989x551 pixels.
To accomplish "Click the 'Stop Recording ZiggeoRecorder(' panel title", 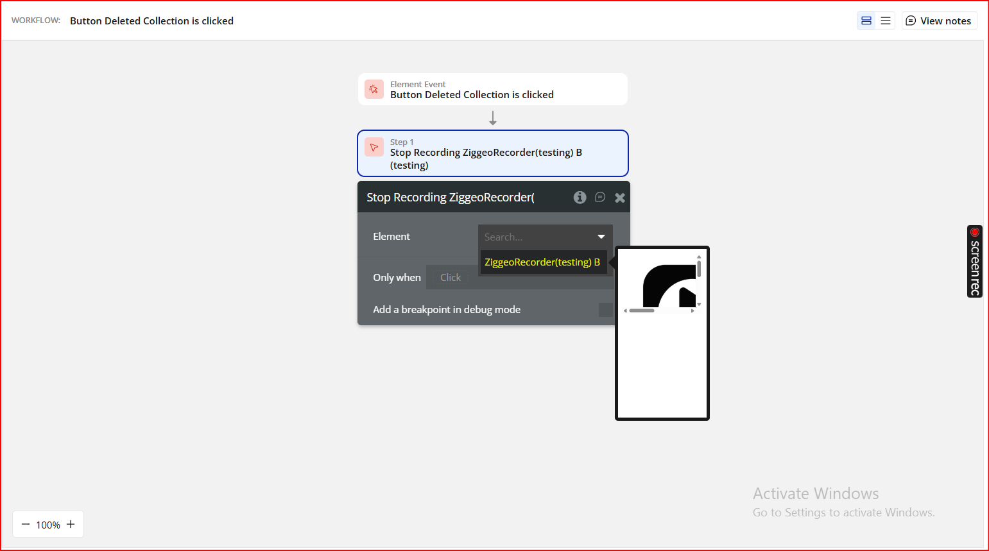I will [x=451, y=198].
